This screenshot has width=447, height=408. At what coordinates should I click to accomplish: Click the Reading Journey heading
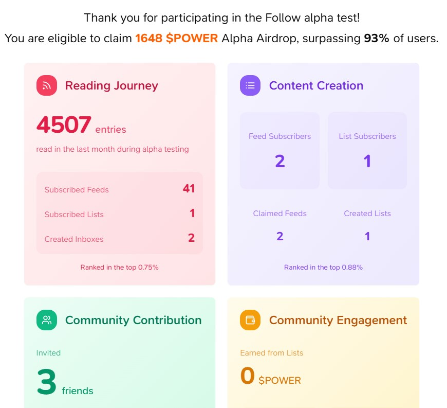[x=111, y=85]
